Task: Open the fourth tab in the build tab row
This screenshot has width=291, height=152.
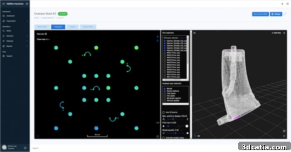Action: (88, 27)
